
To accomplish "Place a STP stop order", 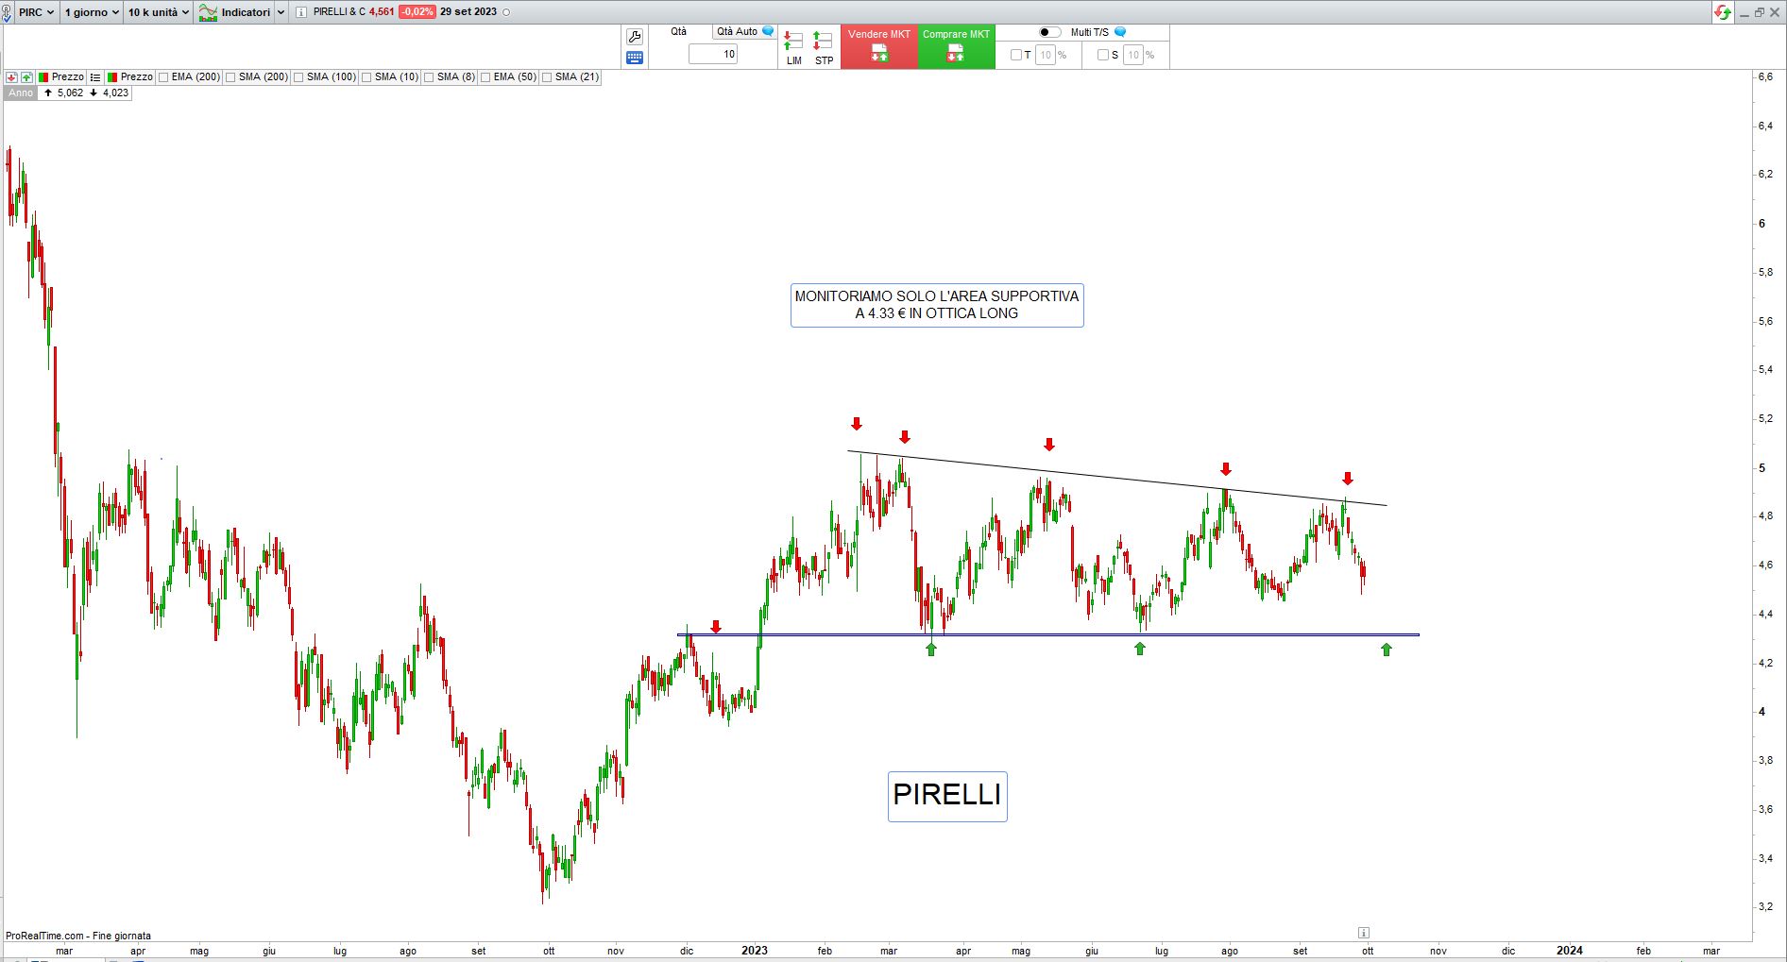I will coord(824,48).
